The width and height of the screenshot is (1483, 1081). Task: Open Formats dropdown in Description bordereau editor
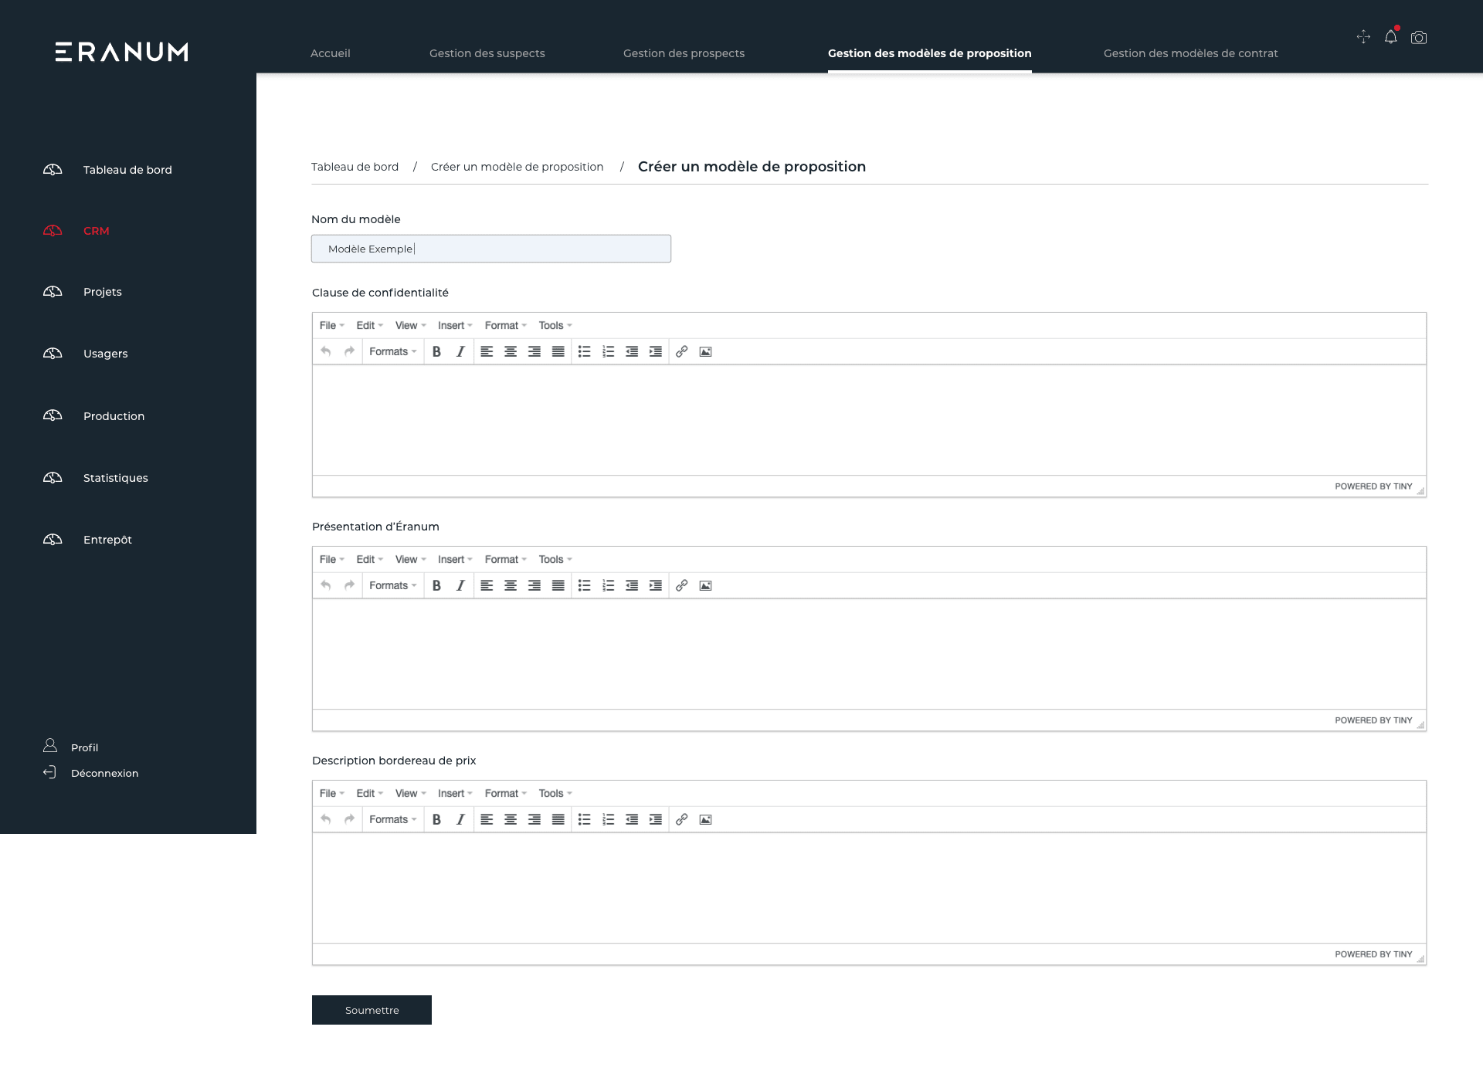[x=393, y=819]
